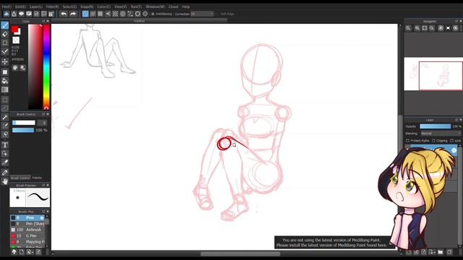
Task: Select the Text tool
Action: [x=5, y=144]
